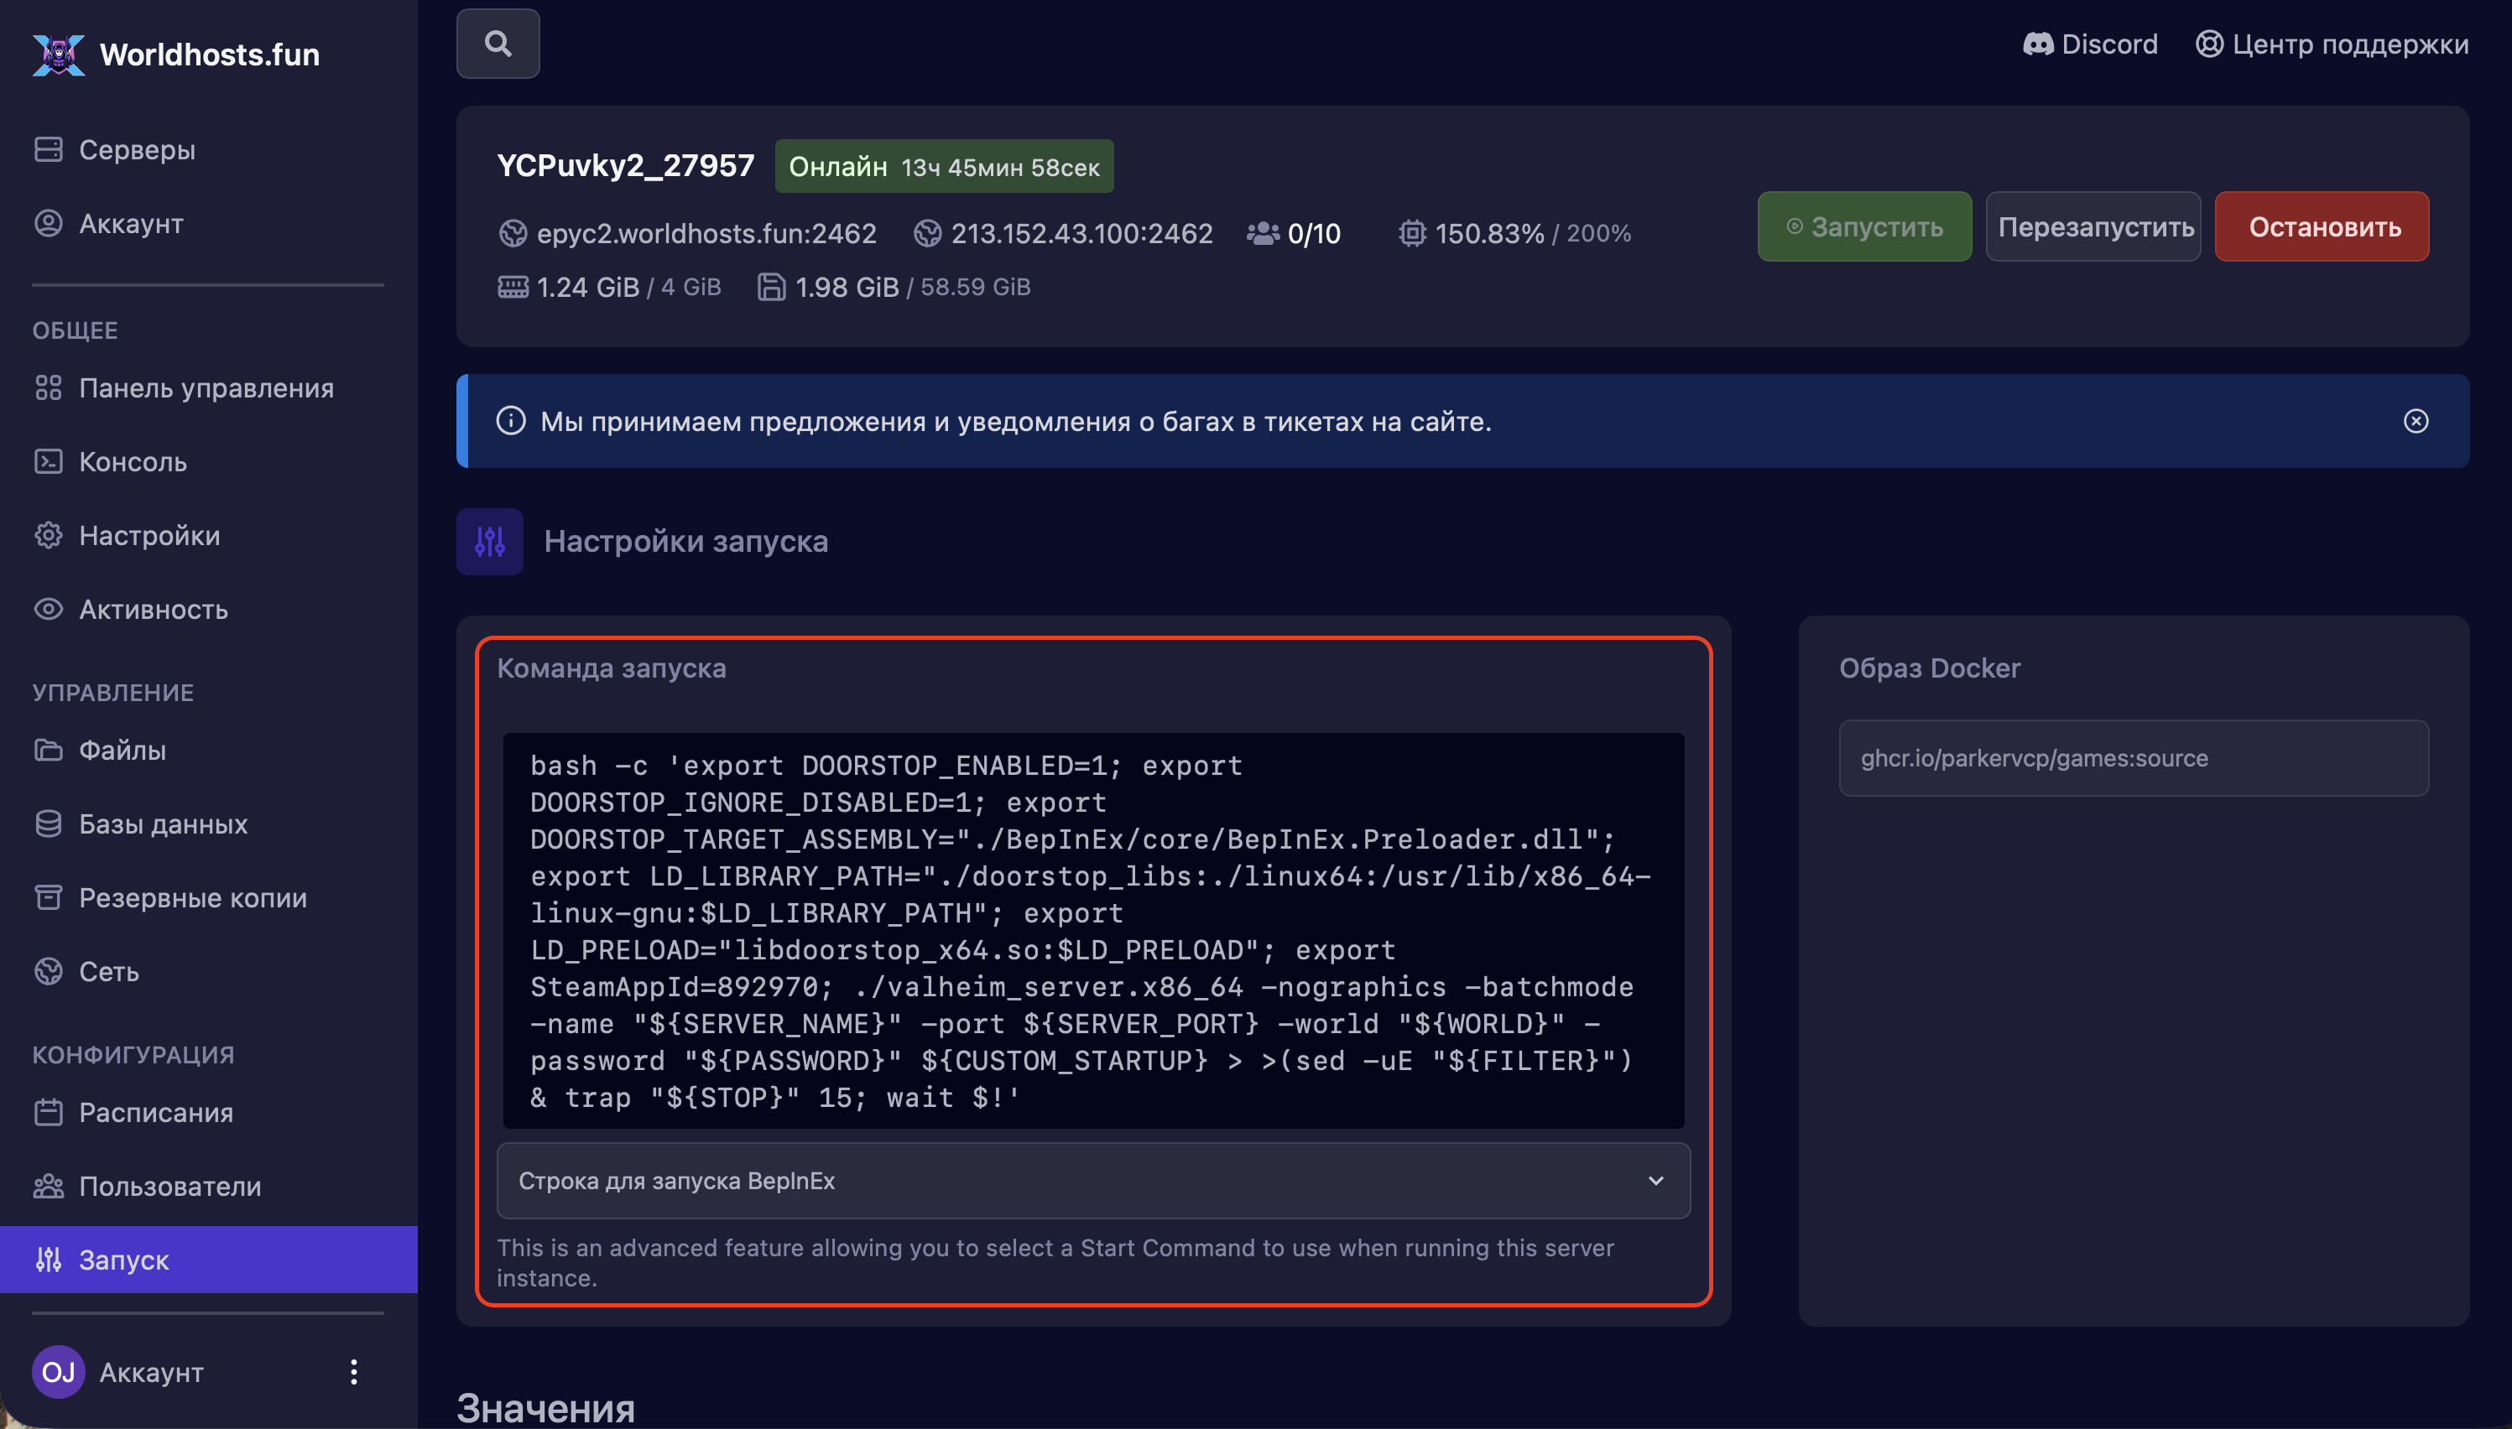Click the Launch Settings sliders icon

pyautogui.click(x=489, y=541)
